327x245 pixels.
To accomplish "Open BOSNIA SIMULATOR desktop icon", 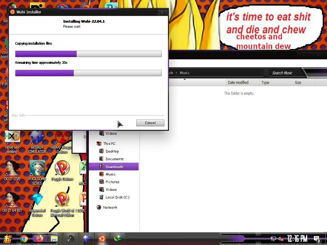I will point(37,143).
